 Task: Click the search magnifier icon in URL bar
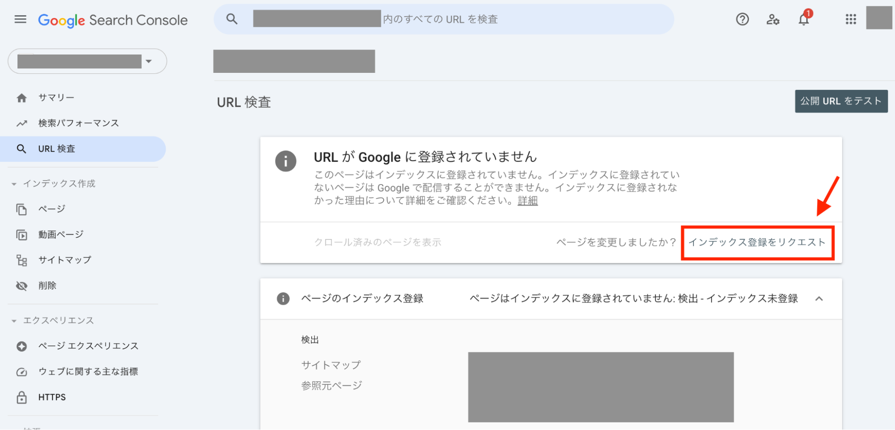pos(232,19)
